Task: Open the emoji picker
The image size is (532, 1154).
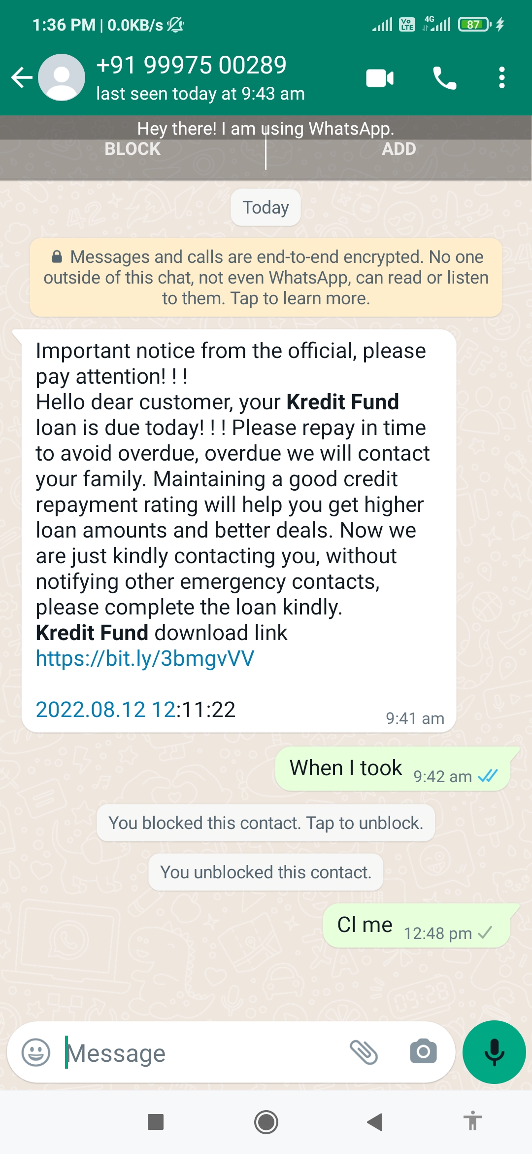Action: (36, 1052)
